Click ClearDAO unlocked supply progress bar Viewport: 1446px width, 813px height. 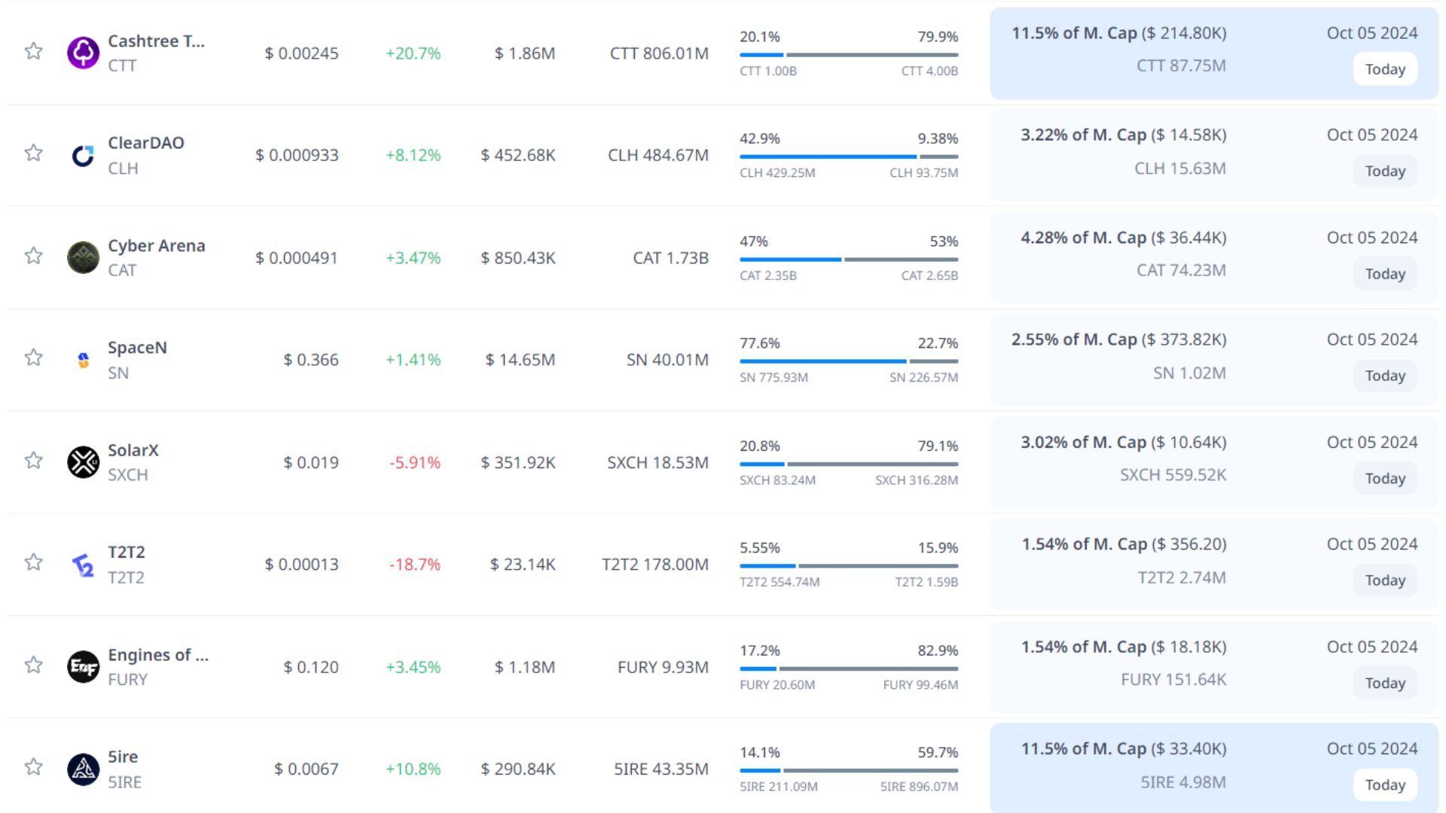[828, 157]
